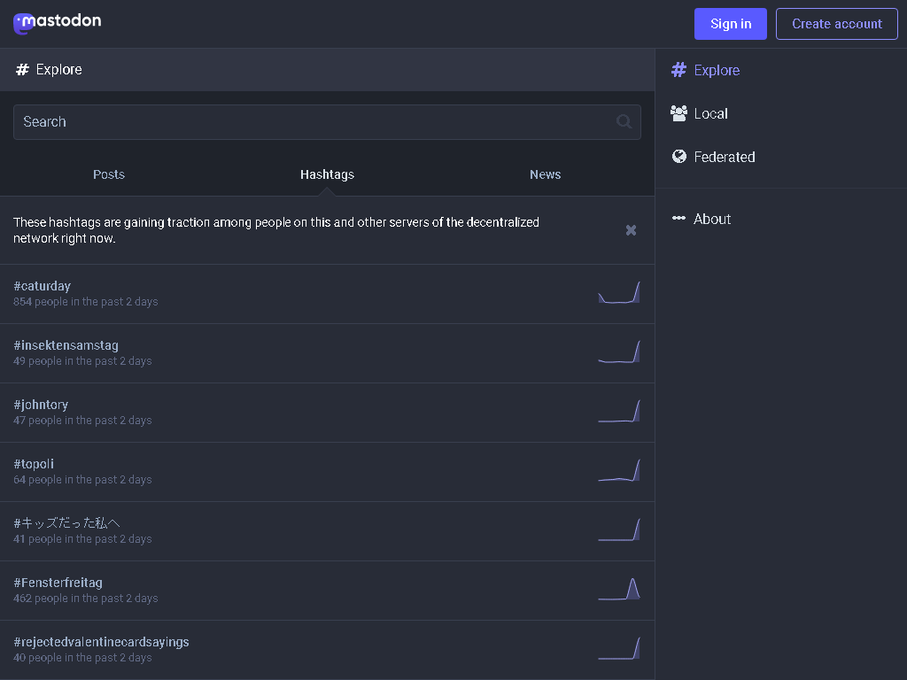Click the About ellipsis icon
Screen dimensions: 907x680
[x=678, y=219]
